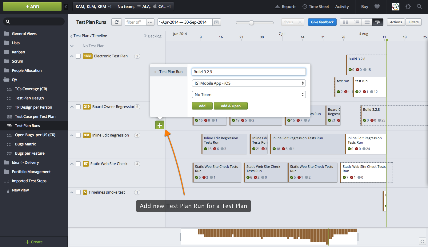Click the Add & Open button
The image size is (428, 247).
230,106
